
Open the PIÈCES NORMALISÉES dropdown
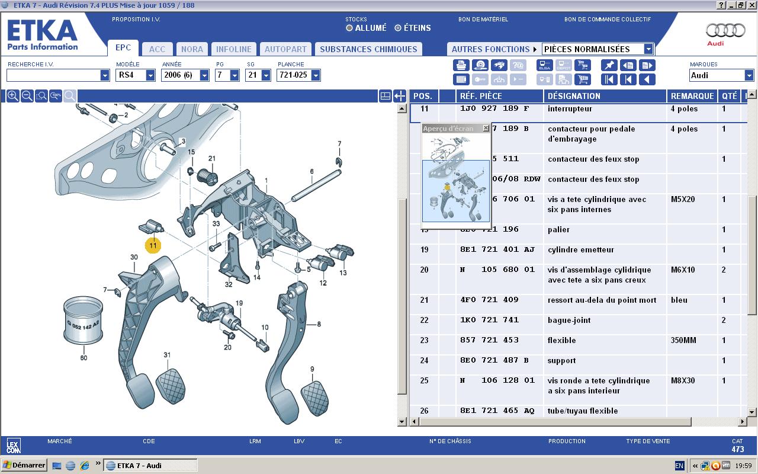(648, 49)
